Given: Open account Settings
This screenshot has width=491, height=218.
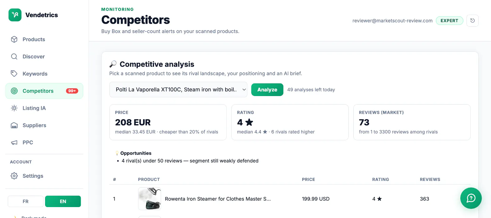Looking at the screenshot, I should tap(44, 176).
